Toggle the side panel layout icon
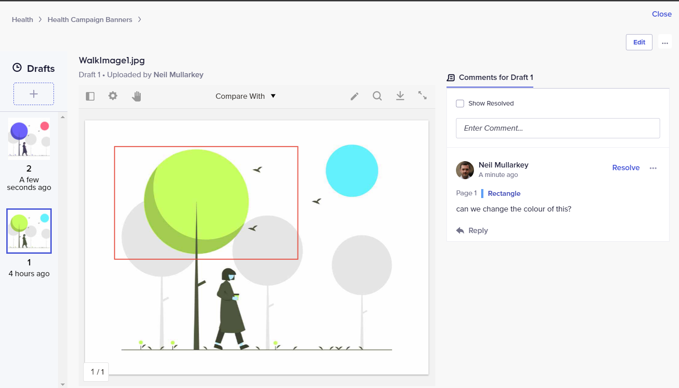 90,96
